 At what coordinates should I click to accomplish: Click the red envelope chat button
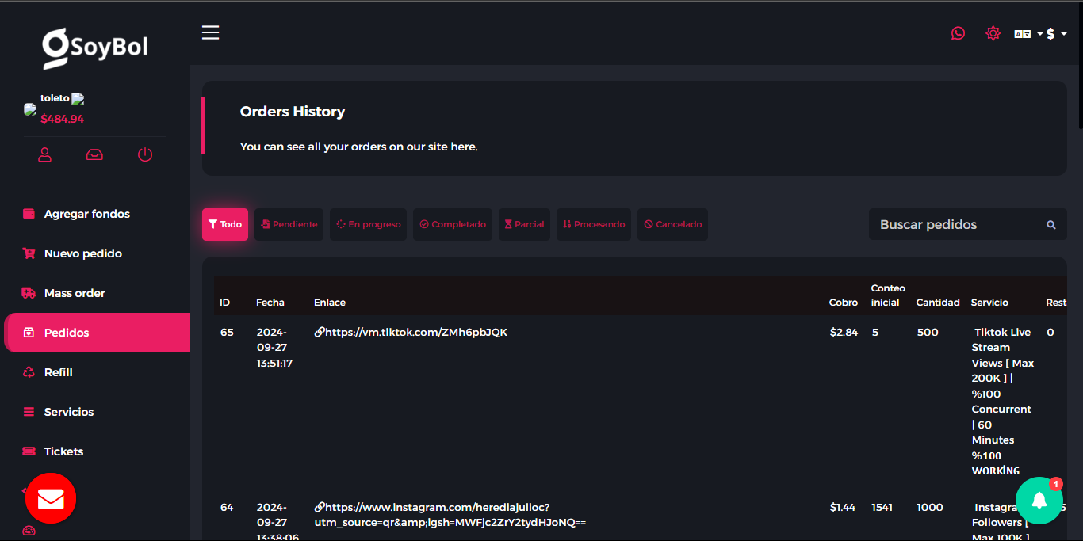coord(51,498)
